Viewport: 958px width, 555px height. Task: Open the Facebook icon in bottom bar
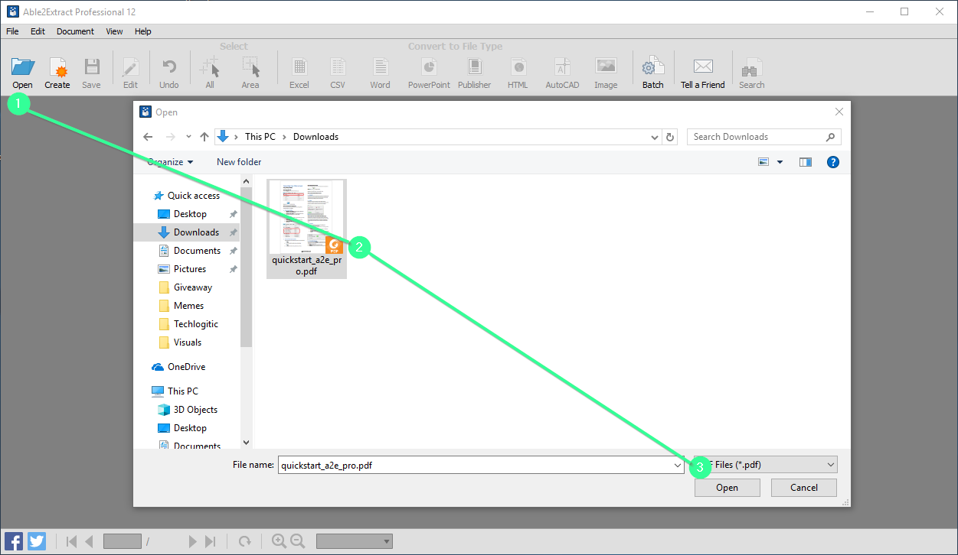tap(14, 541)
